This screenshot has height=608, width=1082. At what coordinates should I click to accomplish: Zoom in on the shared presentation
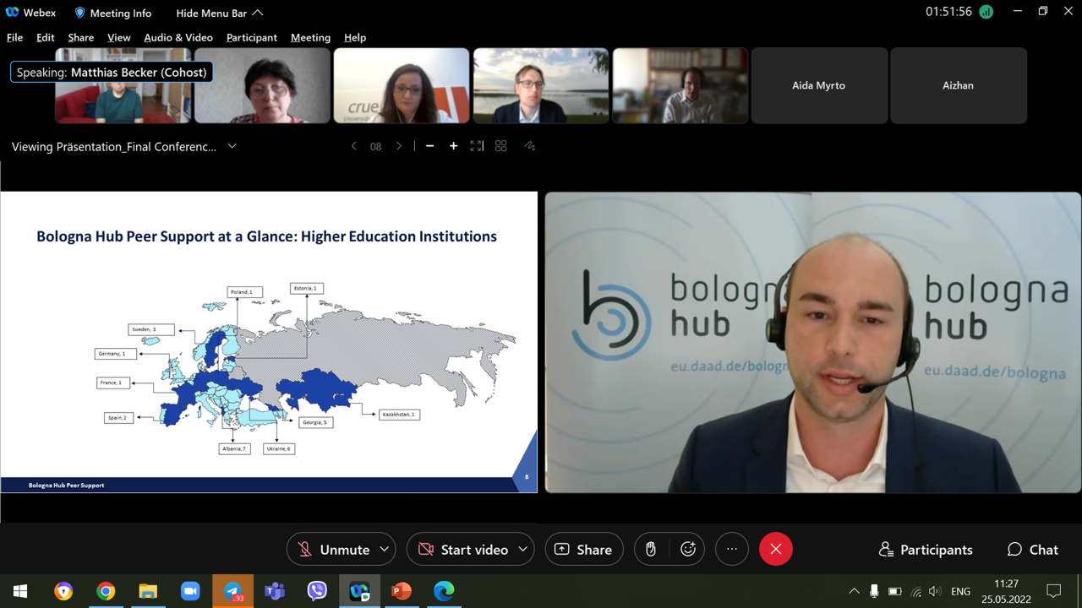[453, 146]
